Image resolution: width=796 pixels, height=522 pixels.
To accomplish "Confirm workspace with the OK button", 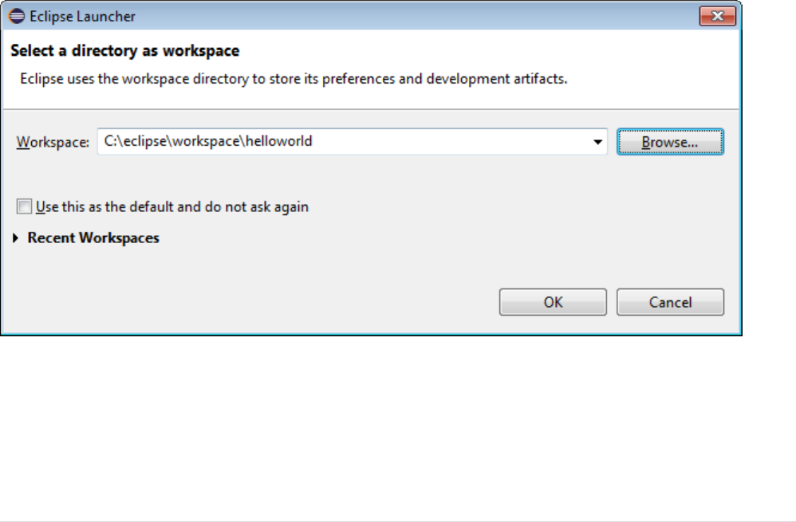I will tap(553, 302).
